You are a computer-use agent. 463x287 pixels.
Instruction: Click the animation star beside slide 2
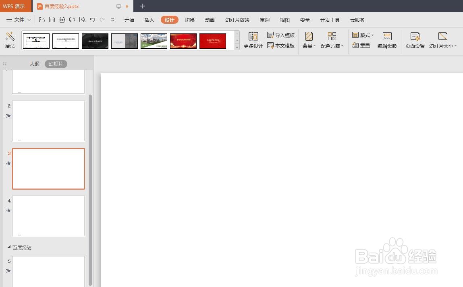tap(8, 116)
